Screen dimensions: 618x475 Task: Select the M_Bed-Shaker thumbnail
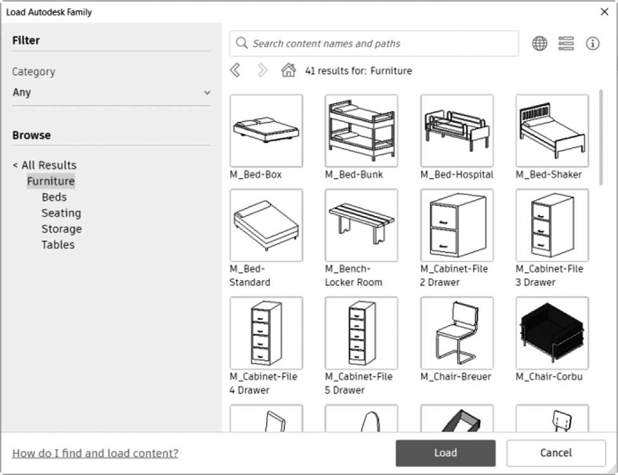click(x=552, y=130)
